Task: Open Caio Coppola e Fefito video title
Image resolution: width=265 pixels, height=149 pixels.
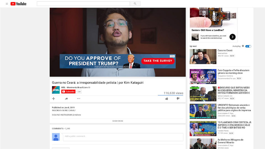Action: click(234, 72)
